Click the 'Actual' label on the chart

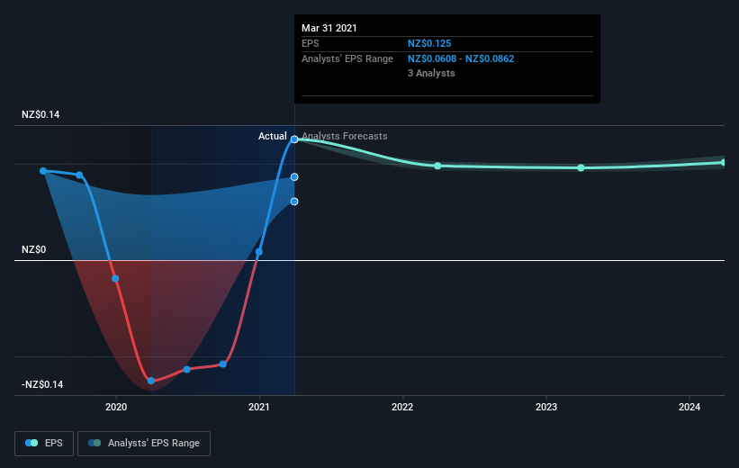point(273,136)
